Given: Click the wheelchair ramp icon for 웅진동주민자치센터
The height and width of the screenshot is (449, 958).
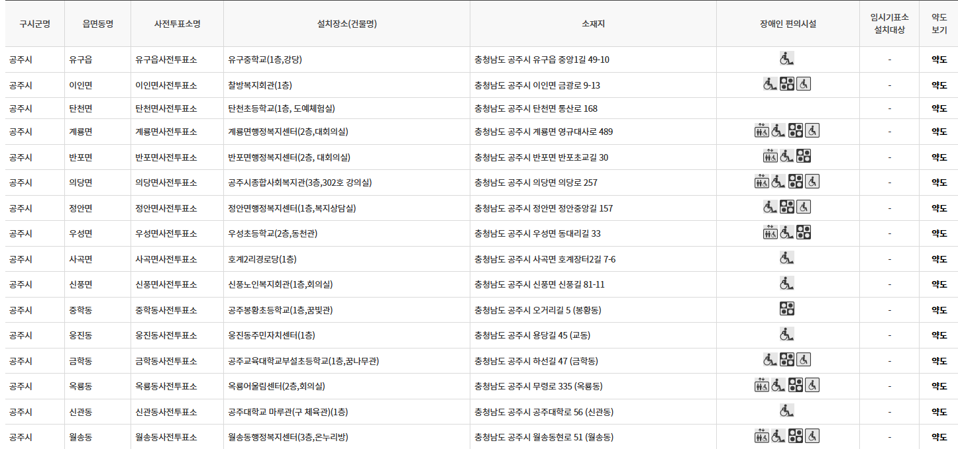Looking at the screenshot, I should click(786, 335).
